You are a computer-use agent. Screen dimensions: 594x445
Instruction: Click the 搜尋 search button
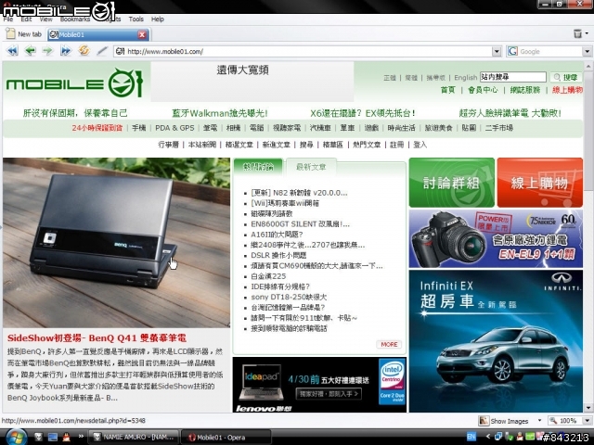pyautogui.click(x=565, y=77)
